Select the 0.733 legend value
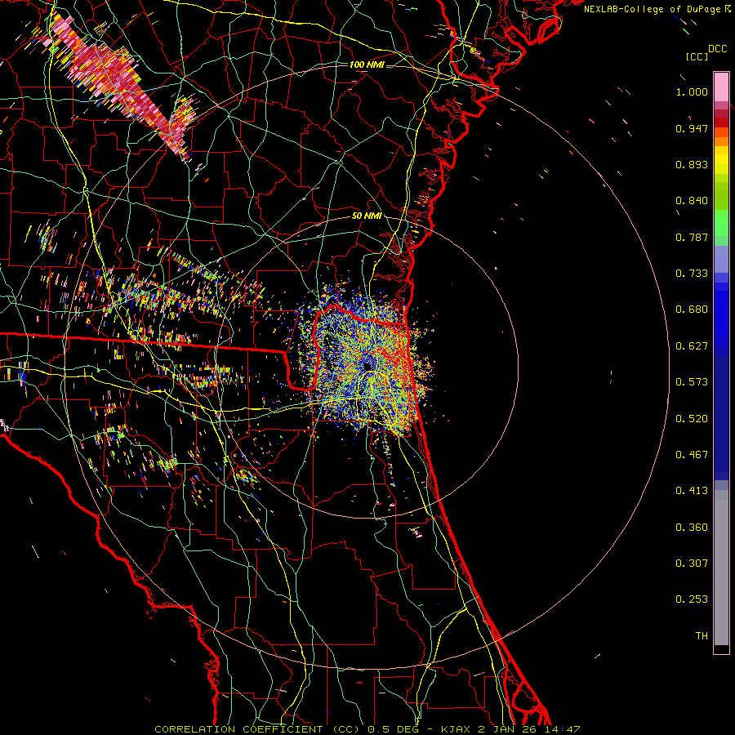Screen dimensions: 735x735 pos(692,274)
